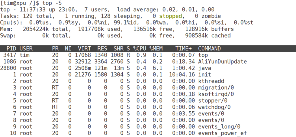Click the java process command
This screenshot has height=137, width=296.
pos(204,68)
